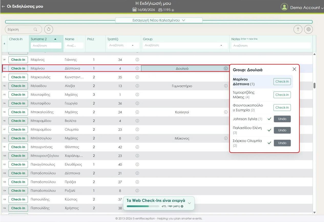Click the info icon next to Μύκονος group
This screenshot has height=222, width=324.
coord(226,138)
